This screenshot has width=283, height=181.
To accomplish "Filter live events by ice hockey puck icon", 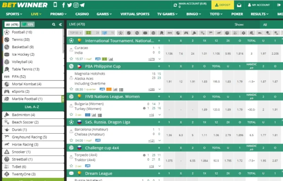I will pos(145,33).
